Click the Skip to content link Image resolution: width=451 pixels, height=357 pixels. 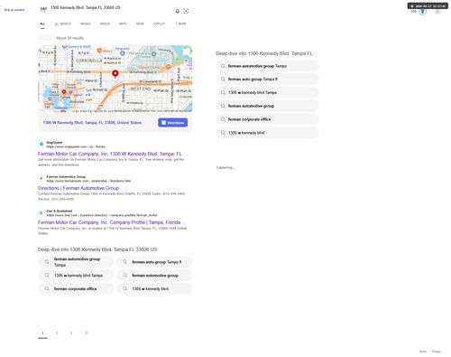(x=14, y=10)
